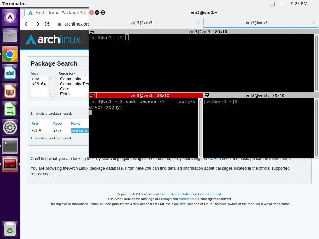The width and height of the screenshot is (319, 239).
Task: Select 'any' in the Arch list
Action: pyautogui.click(x=36, y=79)
